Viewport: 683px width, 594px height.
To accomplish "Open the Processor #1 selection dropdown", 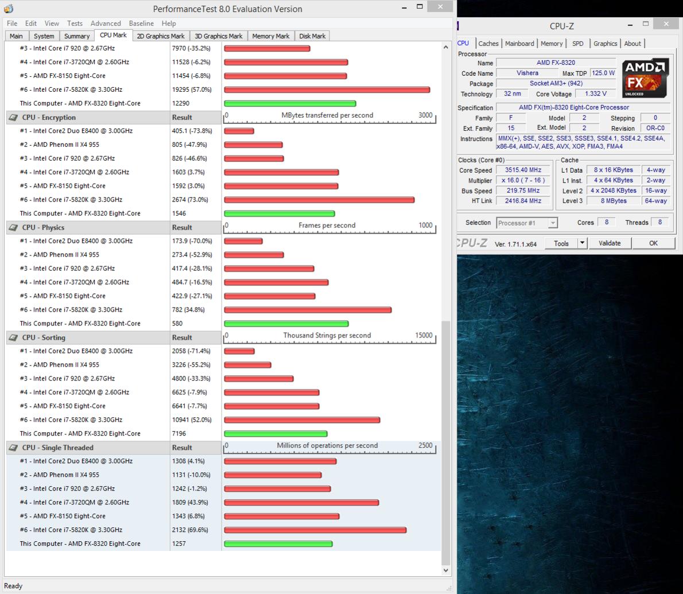I will pos(527,223).
